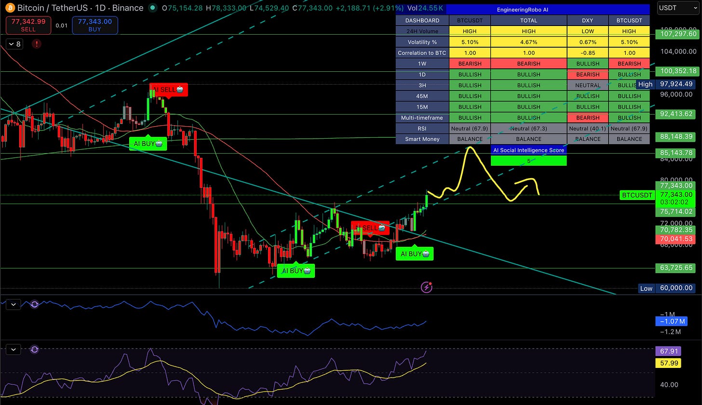Viewport: 702px width, 405px height.
Task: Click the purple icon in the volume pane
Action: coord(35,304)
